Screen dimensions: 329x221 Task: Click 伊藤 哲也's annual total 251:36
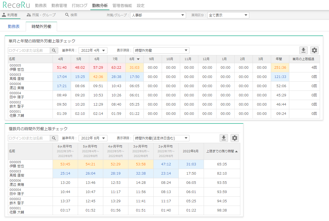point(280,68)
